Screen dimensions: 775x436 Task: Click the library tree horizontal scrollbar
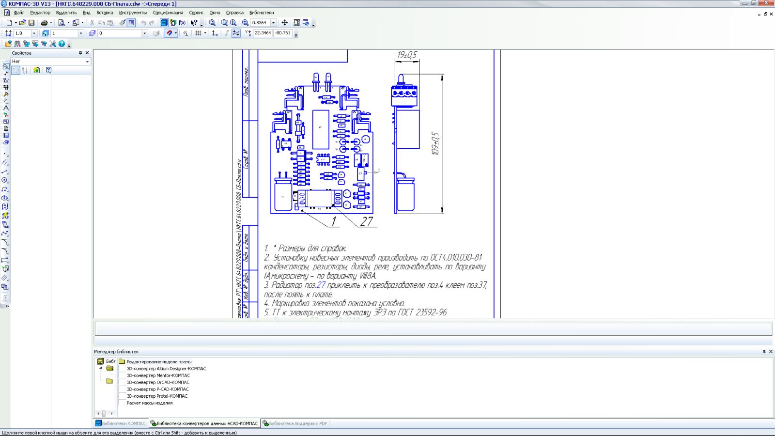pyautogui.click(x=104, y=414)
